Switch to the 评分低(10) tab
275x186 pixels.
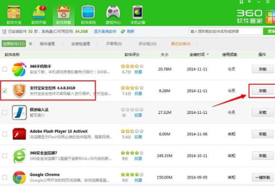(x=147, y=44)
